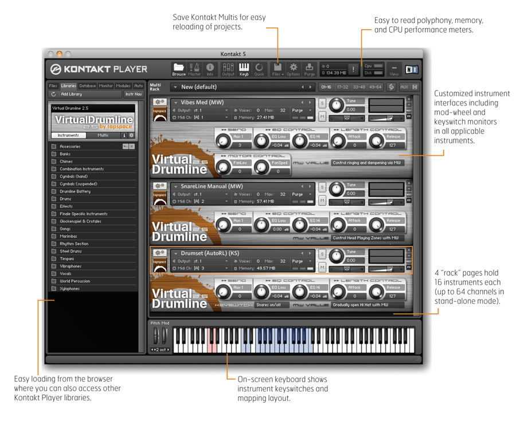
Task: Open the Vibes Med Midi Ch dropdown
Action: [226, 117]
